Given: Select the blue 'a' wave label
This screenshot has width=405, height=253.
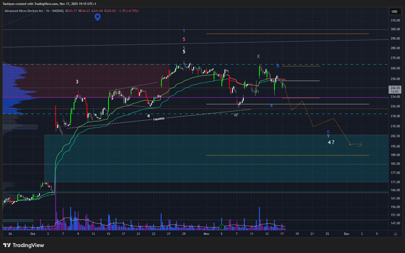Looking at the screenshot, I should 271,106.
